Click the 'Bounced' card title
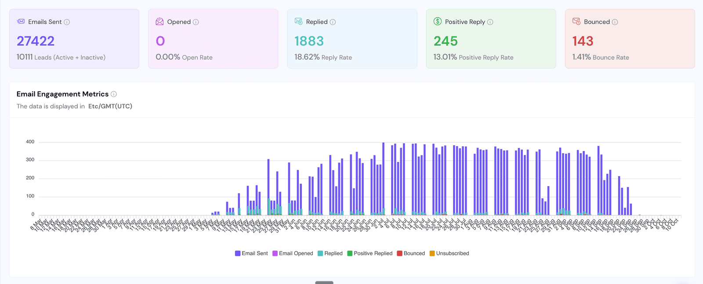The width and height of the screenshot is (703, 284). tap(597, 22)
